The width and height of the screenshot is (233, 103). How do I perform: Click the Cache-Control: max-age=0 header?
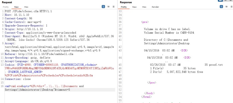(x=23, y=22)
